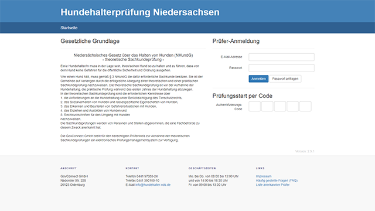Open Liste anerkannter Prüfer link
Image resolution: width=375 pixels, height=211 pixels.
(x=272, y=185)
